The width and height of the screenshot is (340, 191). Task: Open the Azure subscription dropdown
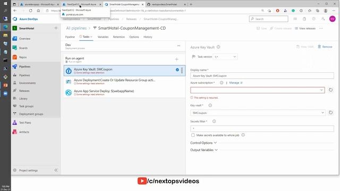[258, 90]
